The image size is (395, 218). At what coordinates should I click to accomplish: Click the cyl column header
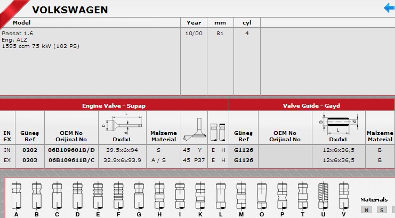point(247,23)
